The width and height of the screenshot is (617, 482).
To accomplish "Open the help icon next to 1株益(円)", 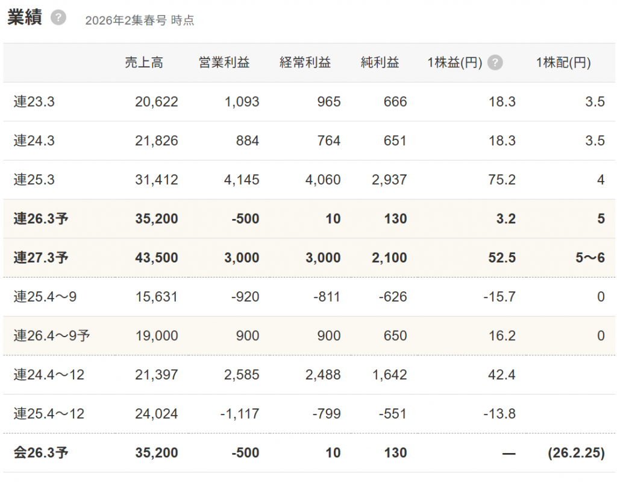I will 495,63.
